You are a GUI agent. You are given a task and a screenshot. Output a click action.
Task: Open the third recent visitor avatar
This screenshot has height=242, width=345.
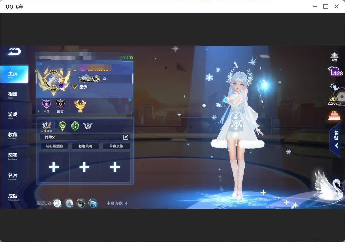[x=81, y=203]
